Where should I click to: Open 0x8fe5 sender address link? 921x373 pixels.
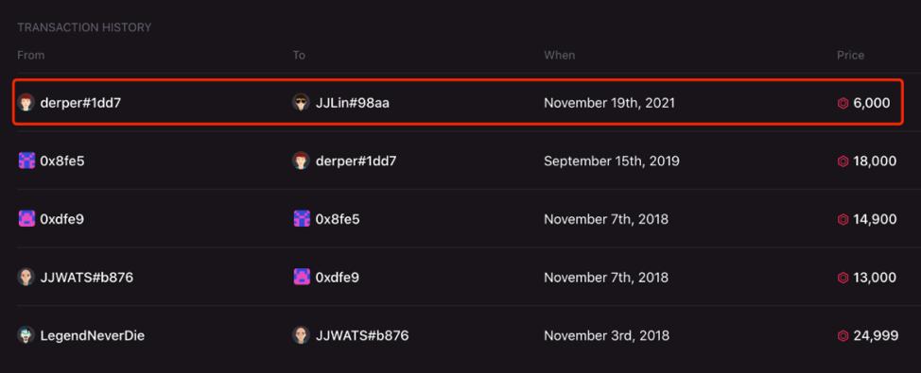coord(62,161)
